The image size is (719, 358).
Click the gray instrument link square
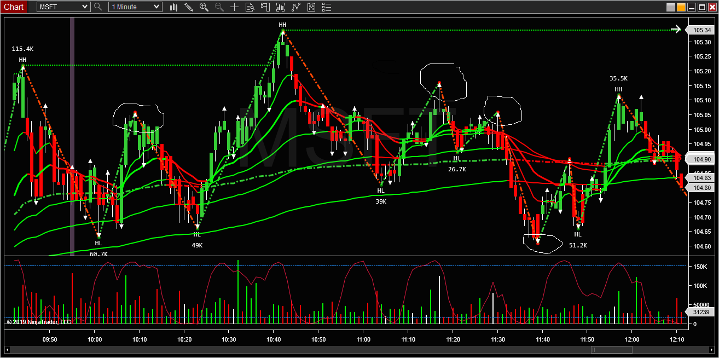[671, 7]
